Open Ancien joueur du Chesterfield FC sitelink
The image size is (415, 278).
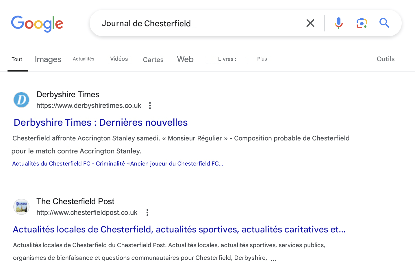[x=177, y=164]
